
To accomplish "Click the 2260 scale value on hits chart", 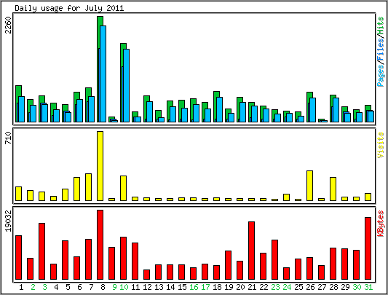I will [x=9, y=25].
